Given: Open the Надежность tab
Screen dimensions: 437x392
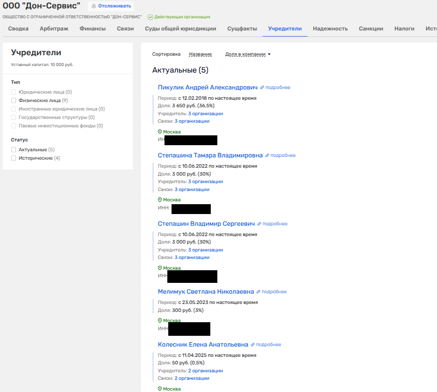Looking at the screenshot, I should [330, 29].
